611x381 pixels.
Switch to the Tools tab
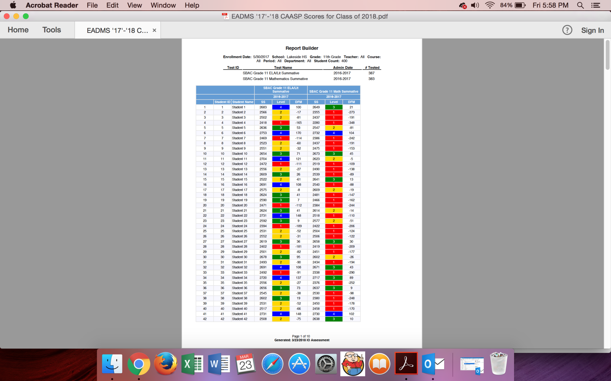point(52,30)
